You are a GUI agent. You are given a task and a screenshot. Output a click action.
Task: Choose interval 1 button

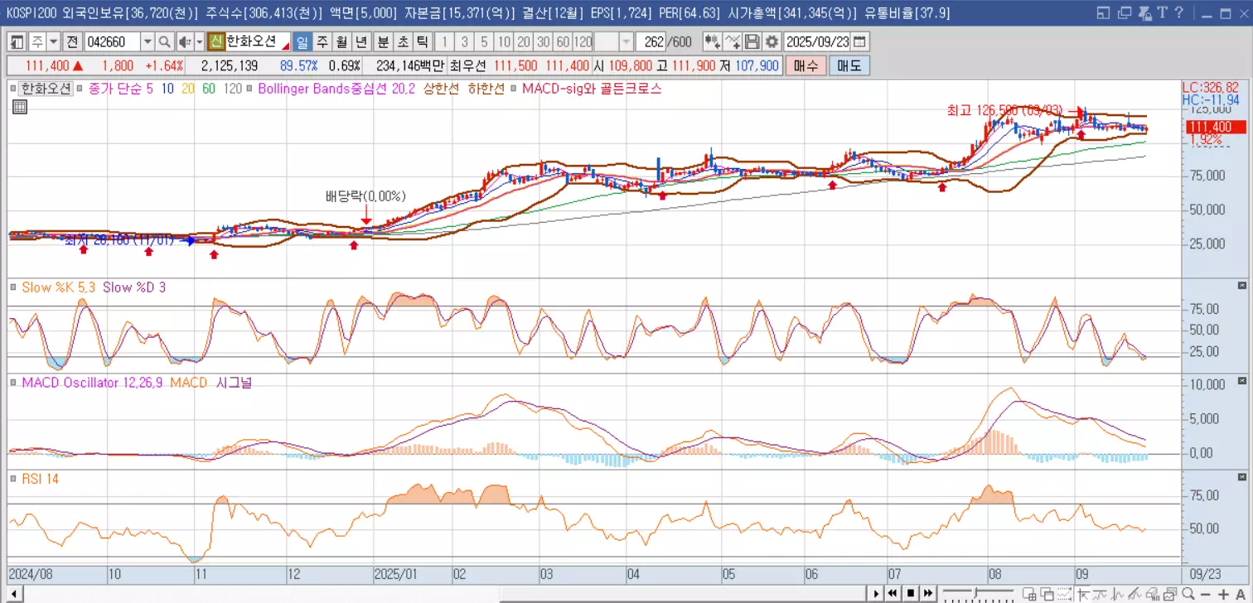[x=444, y=42]
